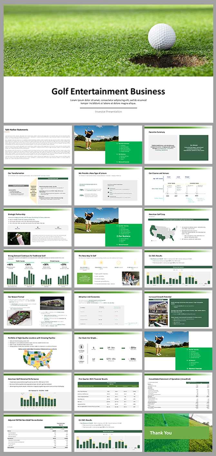Open We Provide a New Type of Leisure slide
Screen dimensions: 216x456
point(108,186)
